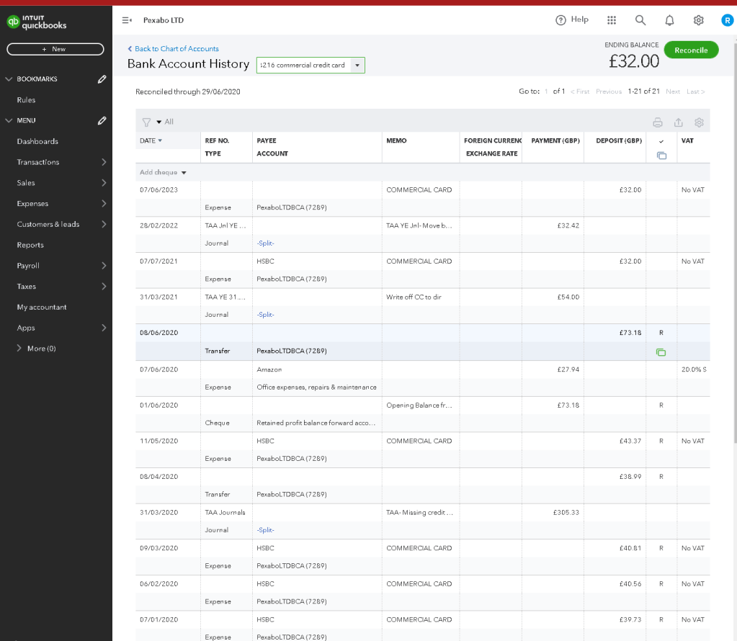Click the Write off CC to dir memo
Viewport: 737px width, 641px height.
tap(414, 297)
